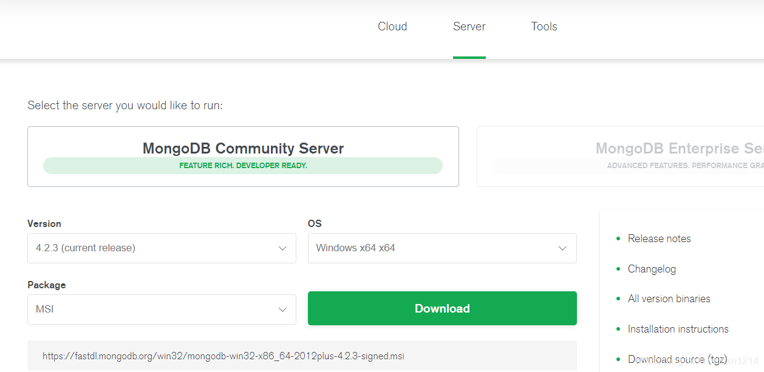Click 'Select the server you would like to run:' text

125,106
